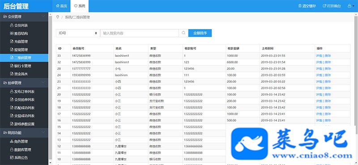Image resolution: width=358 pixels, height=165 pixels.
Task: Collapse the 使用功能 section chevron
Action: click(x=43, y=132)
